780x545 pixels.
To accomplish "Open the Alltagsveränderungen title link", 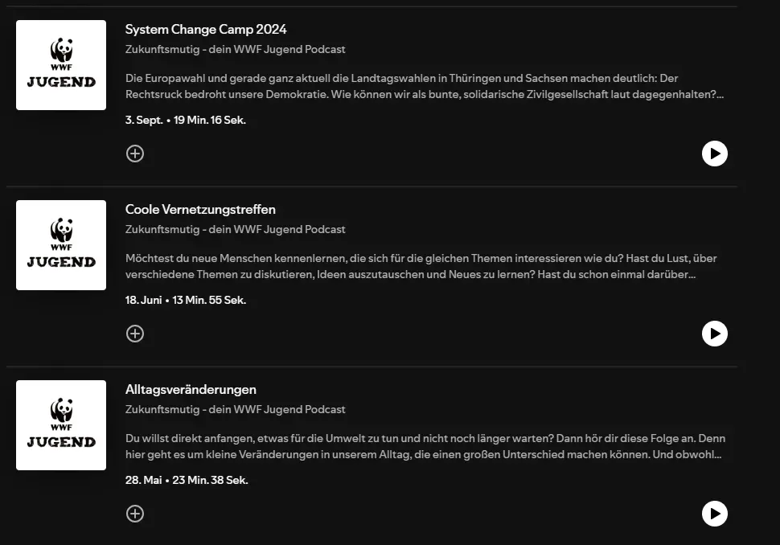I will (x=191, y=389).
